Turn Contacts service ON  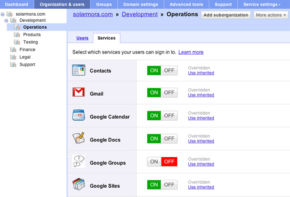pos(154,70)
